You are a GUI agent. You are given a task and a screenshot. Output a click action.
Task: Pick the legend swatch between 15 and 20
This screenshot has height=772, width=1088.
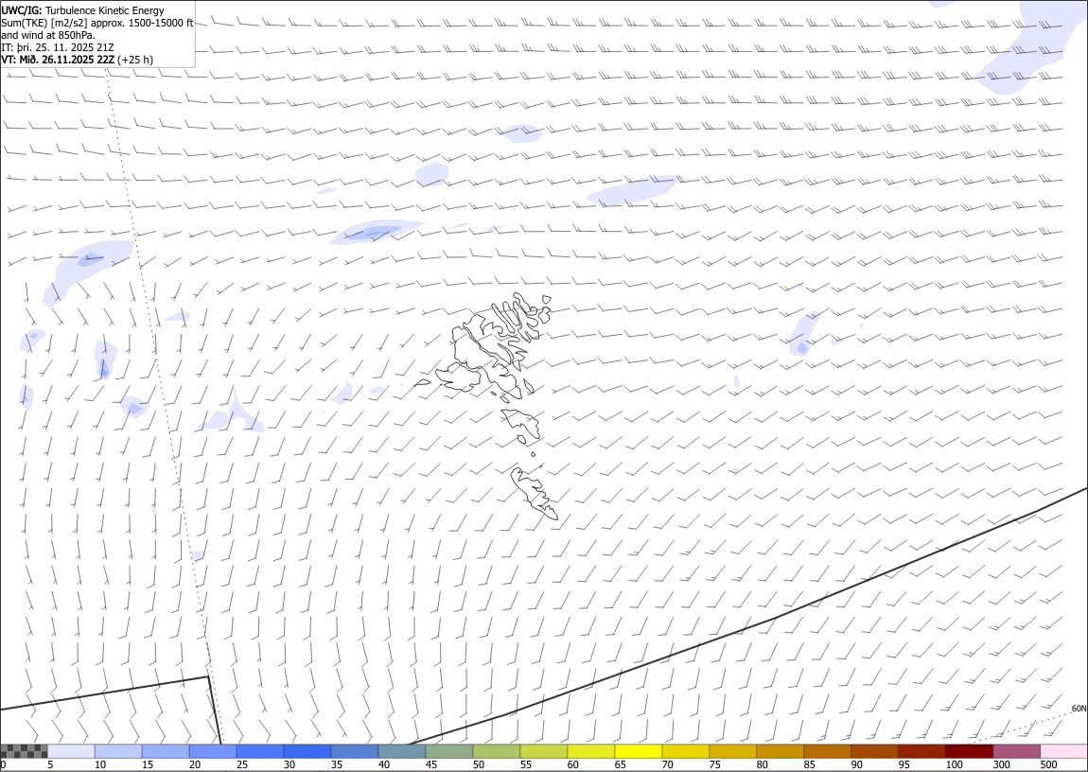point(166,751)
